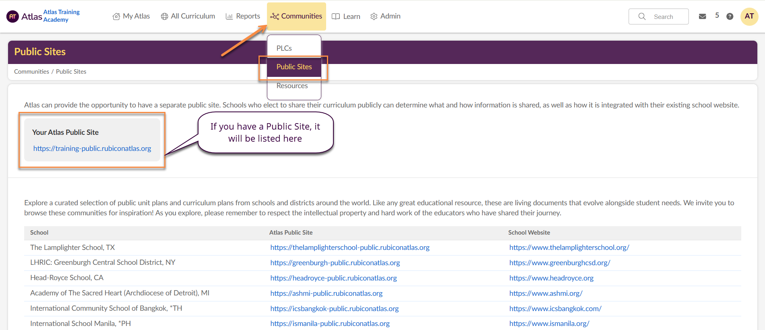
Task: Click the 'Your Atlas Public Site' heading
Action: [65, 132]
